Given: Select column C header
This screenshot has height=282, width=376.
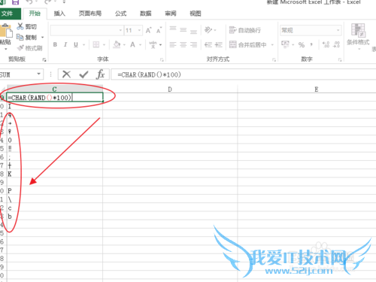Looking at the screenshot, I should pyautogui.click(x=55, y=89).
